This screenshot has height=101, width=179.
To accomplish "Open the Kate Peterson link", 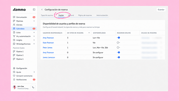I will [x=48, y=43].
